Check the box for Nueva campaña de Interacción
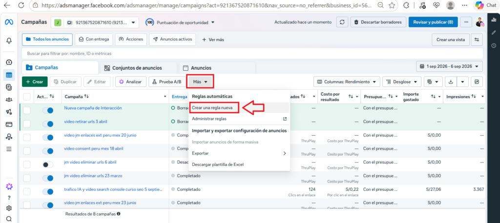 coord(27,110)
